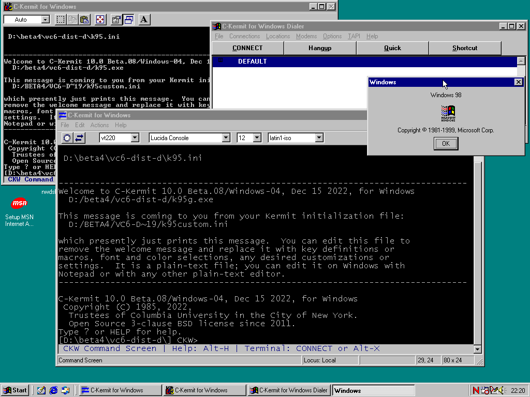Image resolution: width=530 pixels, height=397 pixels.
Task: Click the red N tray icon
Action: (x=476, y=390)
